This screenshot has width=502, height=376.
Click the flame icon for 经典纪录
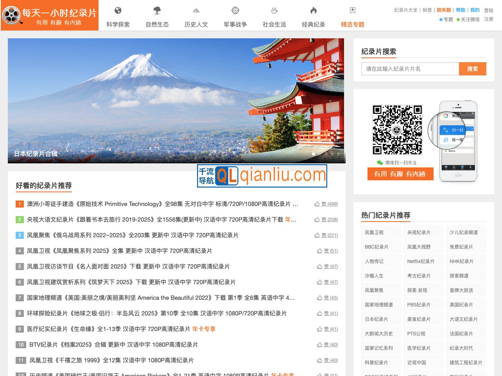point(313,11)
